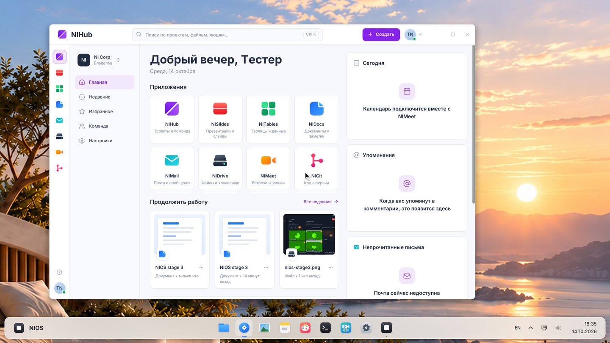Launch the NIMail app card
The image size is (610, 343).
click(x=172, y=168)
